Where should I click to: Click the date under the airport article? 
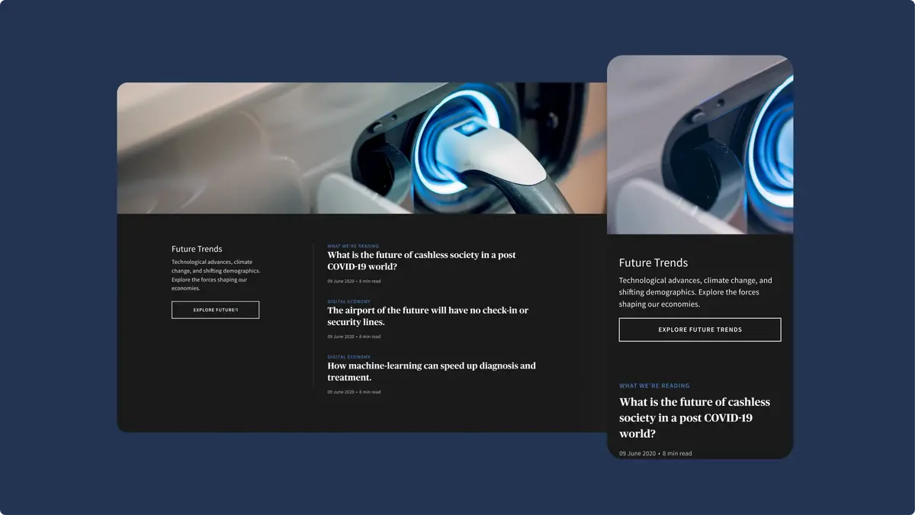pos(341,336)
